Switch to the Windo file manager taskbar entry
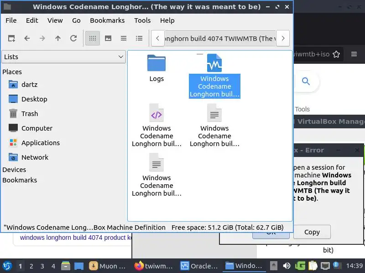365x273 pixels. pyautogui.click(x=244, y=266)
